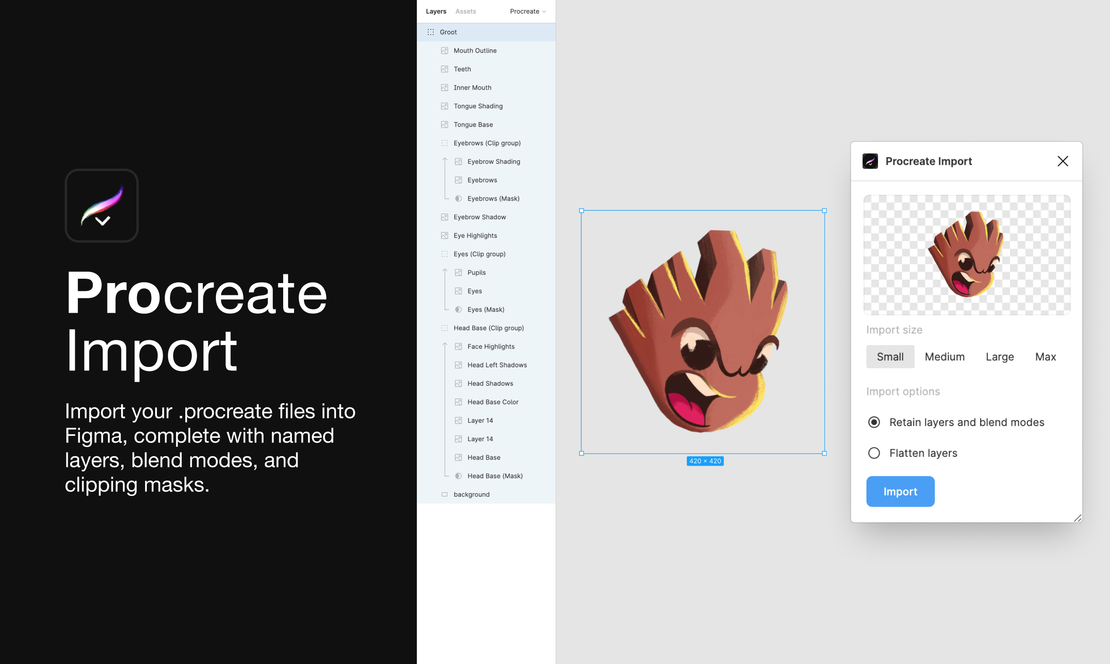Select the Eyebrow Shading layer
This screenshot has width=1110, height=664.
[486, 162]
